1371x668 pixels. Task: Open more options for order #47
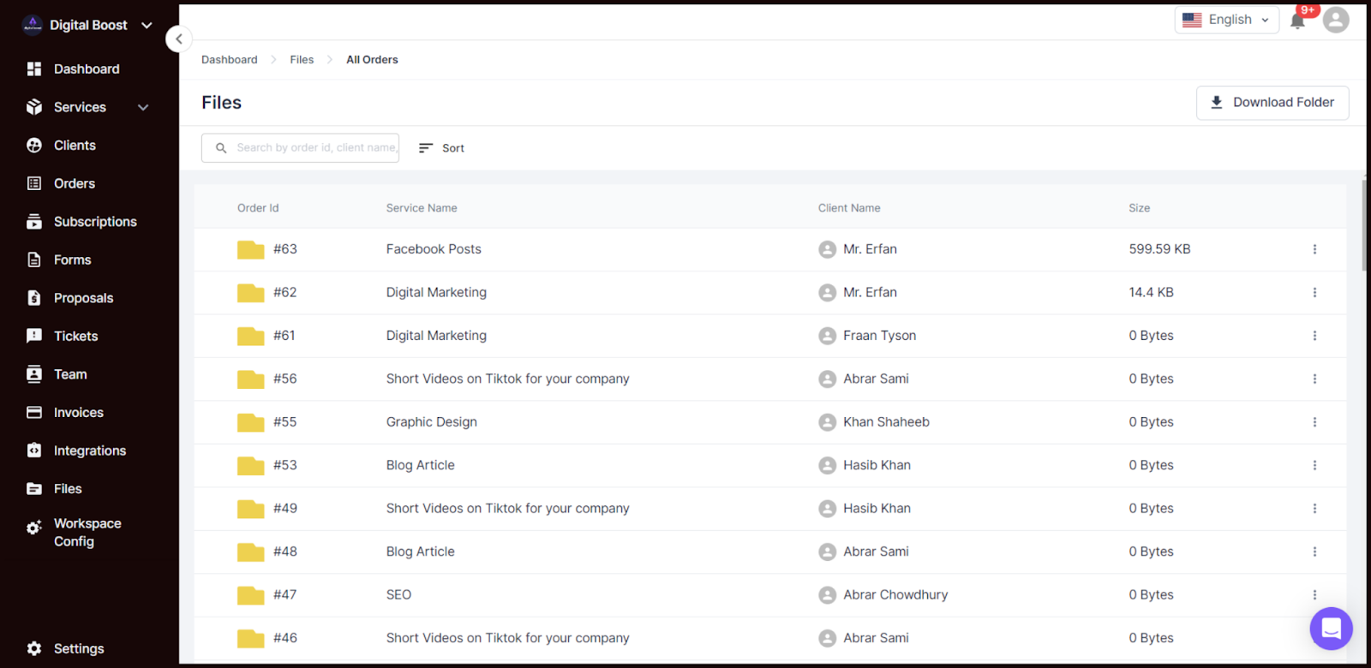[x=1314, y=595]
